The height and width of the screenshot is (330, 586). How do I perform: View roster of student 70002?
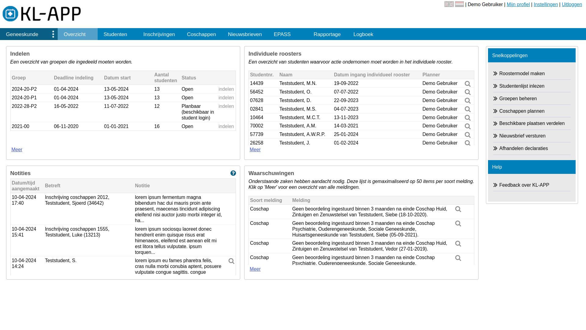pyautogui.click(x=468, y=126)
